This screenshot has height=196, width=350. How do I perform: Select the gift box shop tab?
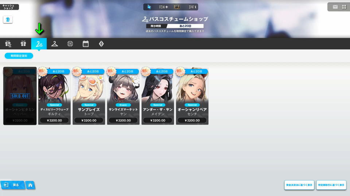click(23, 44)
